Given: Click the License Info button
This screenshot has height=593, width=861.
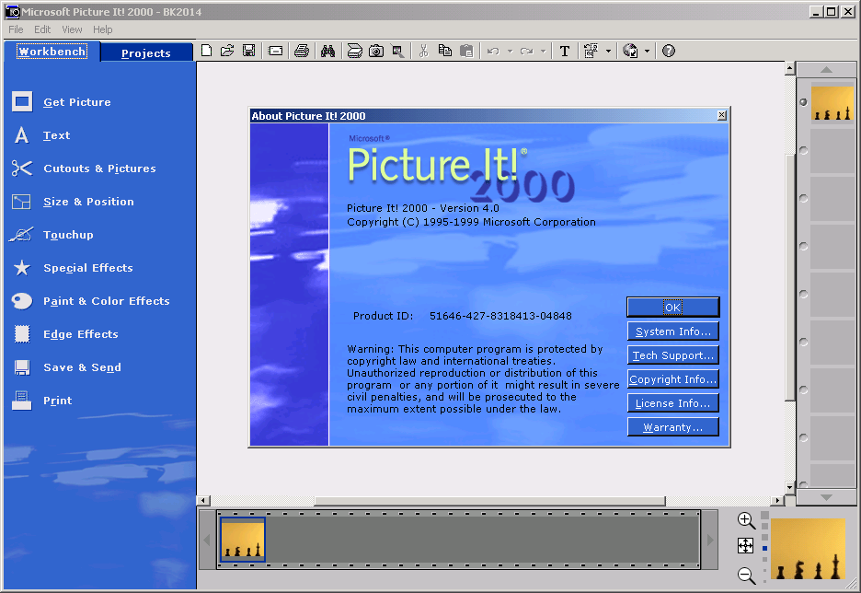Looking at the screenshot, I should (672, 403).
